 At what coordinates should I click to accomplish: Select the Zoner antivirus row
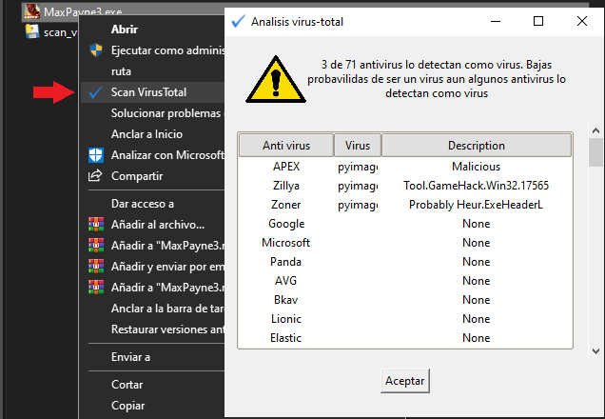(405, 205)
